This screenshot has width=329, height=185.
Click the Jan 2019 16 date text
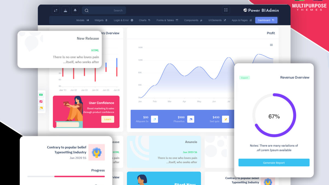pos(190,152)
